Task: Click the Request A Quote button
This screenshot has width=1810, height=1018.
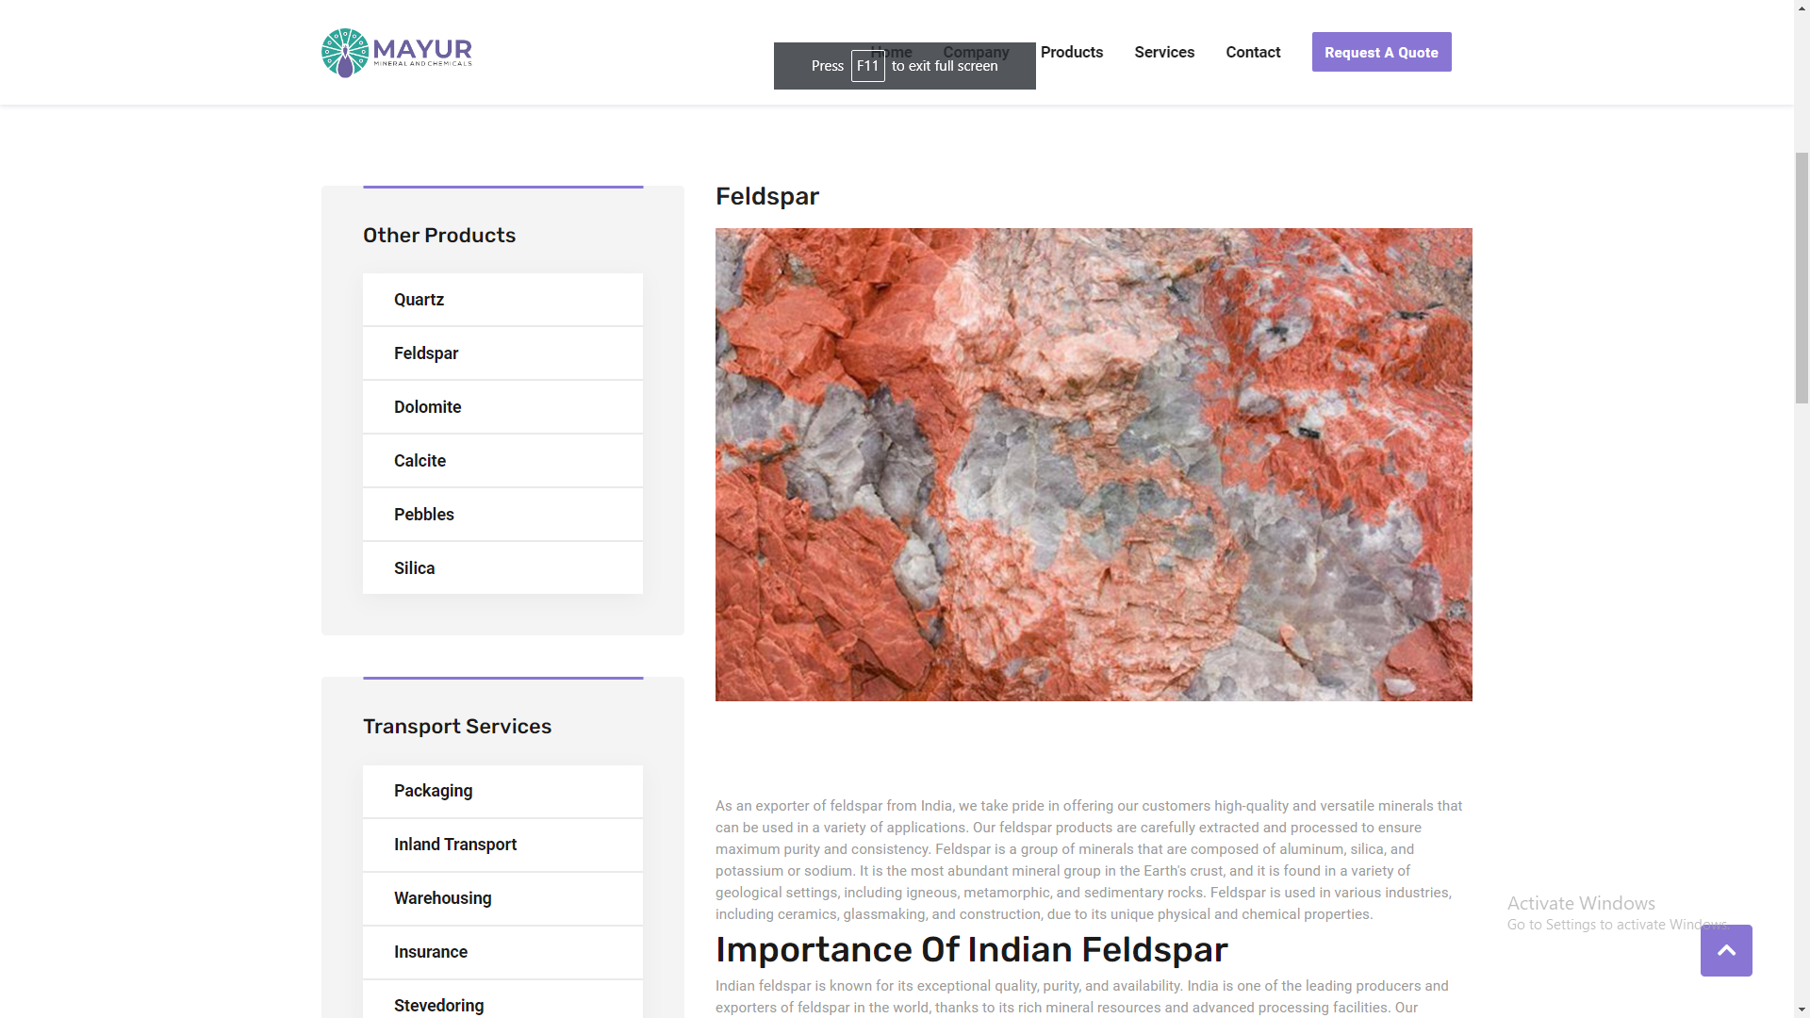Action: (1381, 52)
